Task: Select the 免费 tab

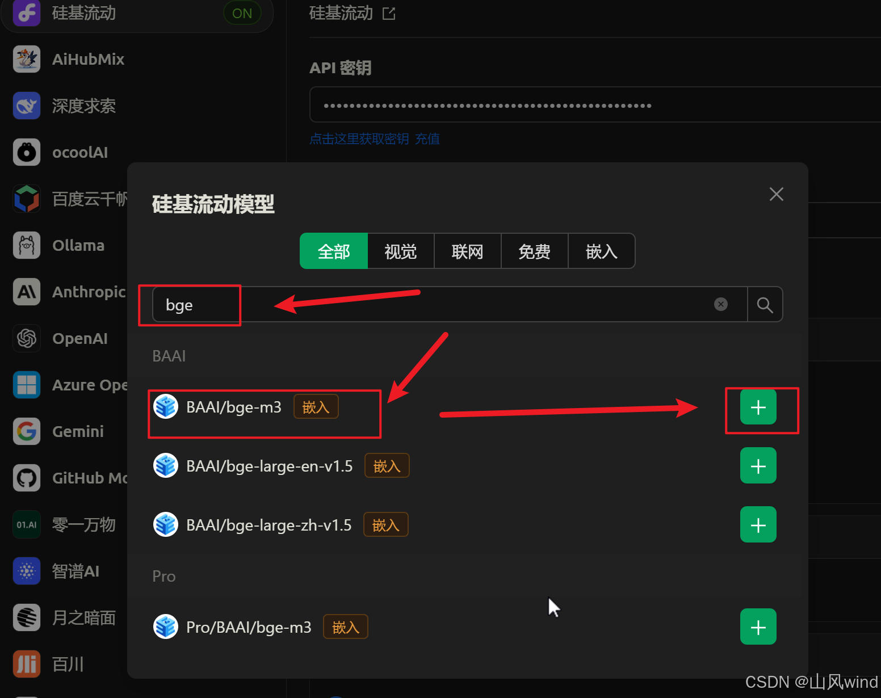Action: [535, 251]
